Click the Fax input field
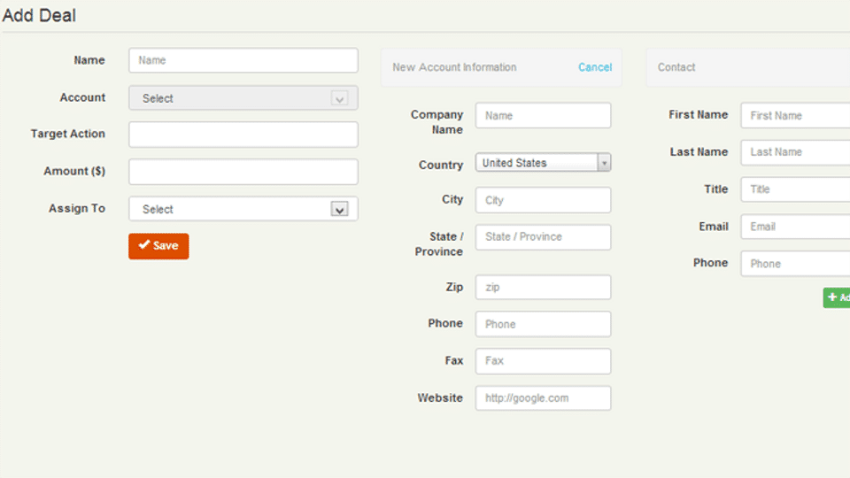 [543, 361]
